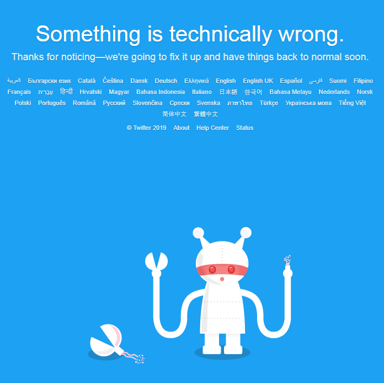Image resolution: width=384 pixels, height=383 pixels.
Task: Open the Help Center link
Action: [212, 128]
